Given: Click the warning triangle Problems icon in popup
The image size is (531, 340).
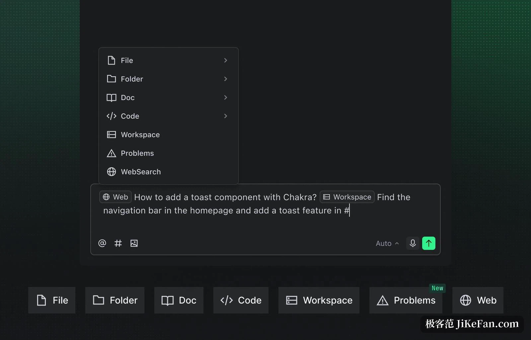Looking at the screenshot, I should [112, 153].
